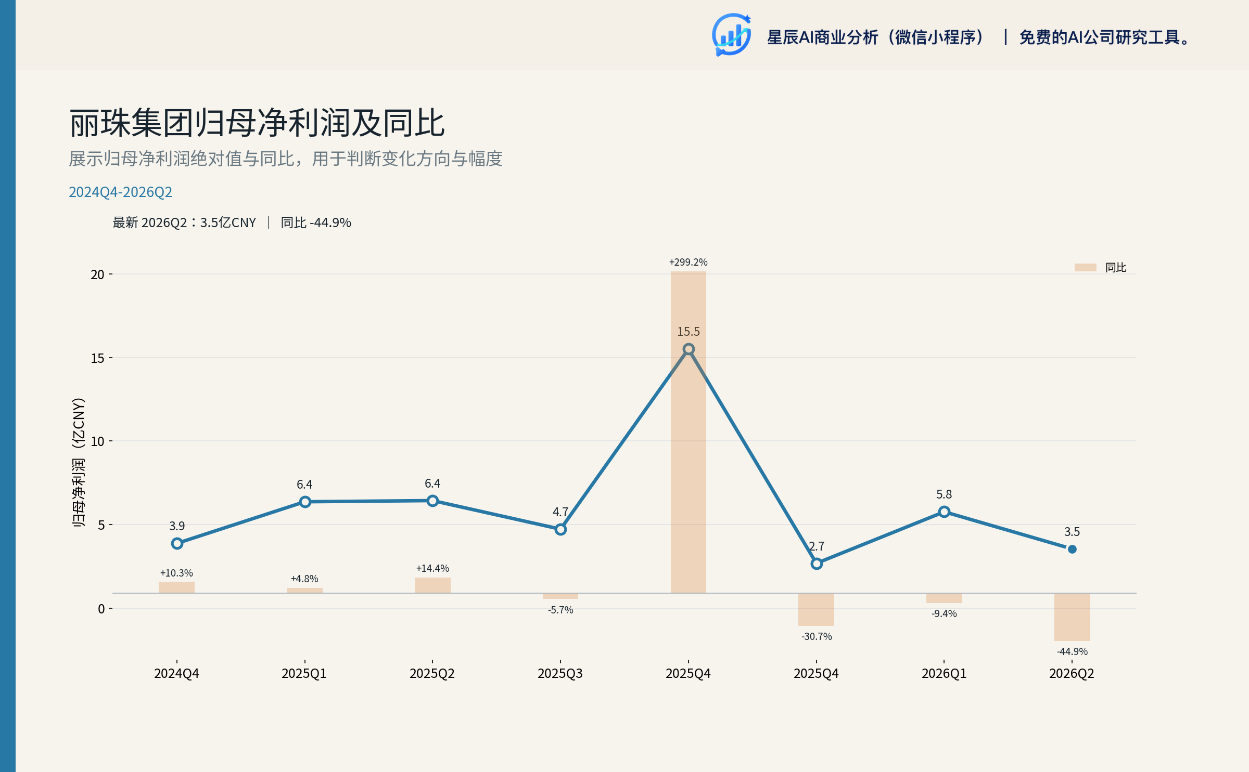Click the -5.7% bar at 2025Q3
The image size is (1249, 772).
tap(560, 596)
